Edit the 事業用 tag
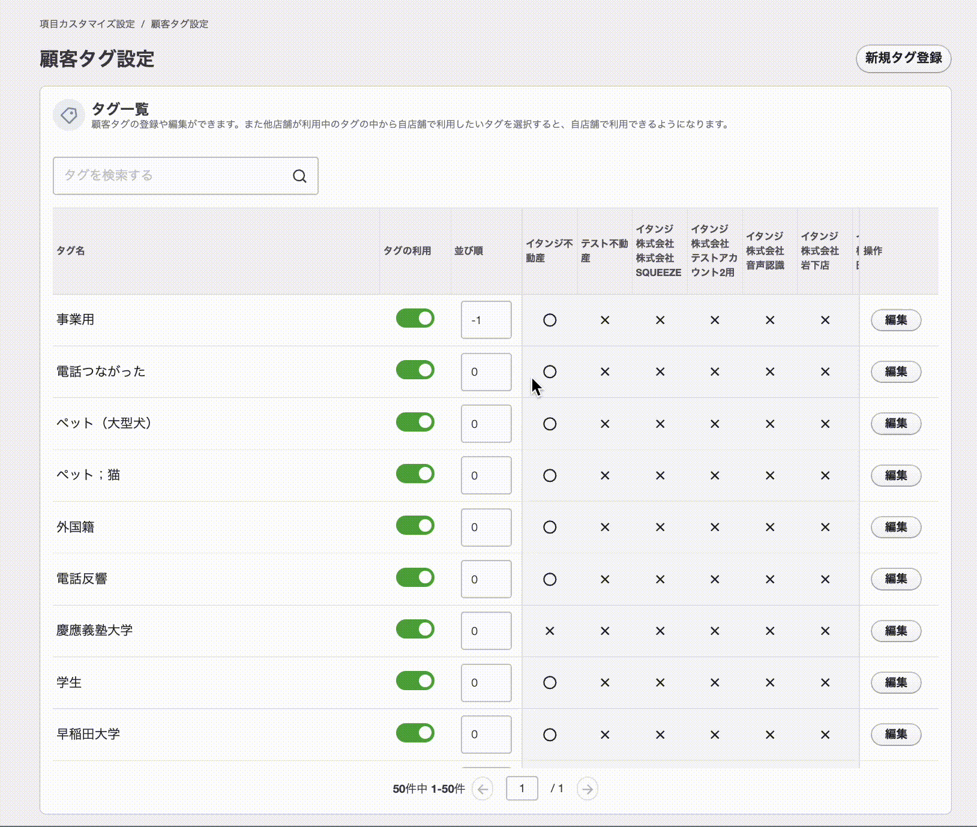 (x=896, y=320)
